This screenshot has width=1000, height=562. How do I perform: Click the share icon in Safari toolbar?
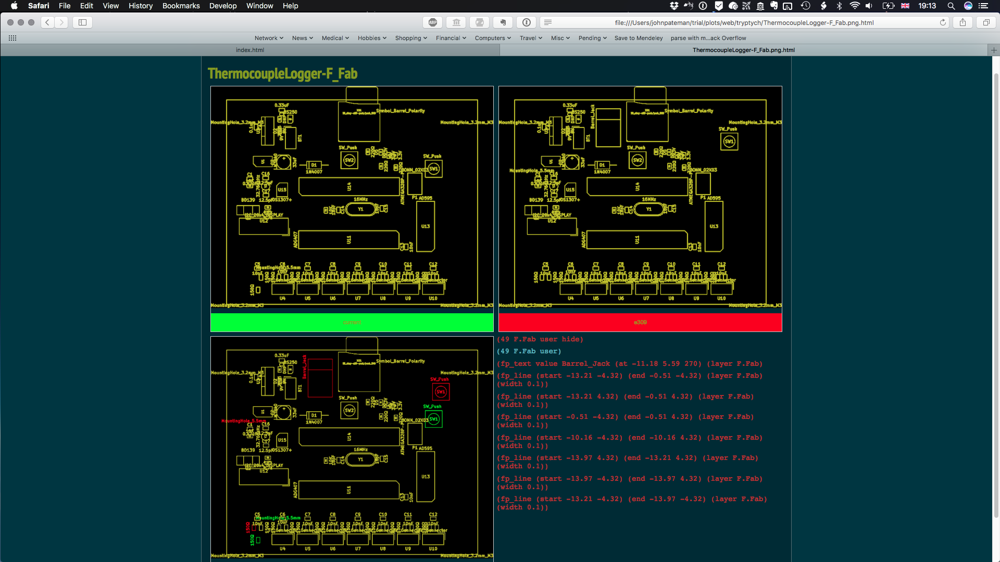[964, 23]
